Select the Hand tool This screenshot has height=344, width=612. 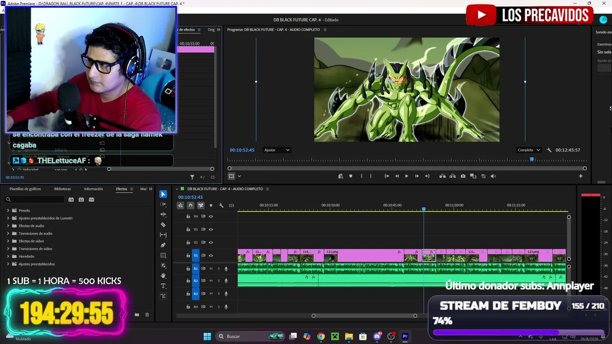click(163, 276)
